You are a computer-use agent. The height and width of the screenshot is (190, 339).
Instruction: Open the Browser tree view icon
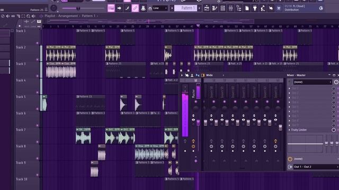239,8
